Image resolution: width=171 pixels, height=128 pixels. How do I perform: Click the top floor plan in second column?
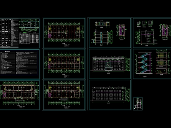[64, 33]
